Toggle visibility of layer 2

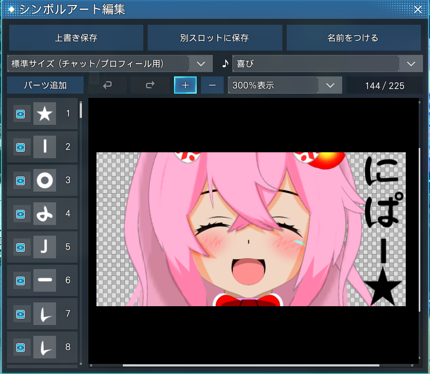coord(20,147)
